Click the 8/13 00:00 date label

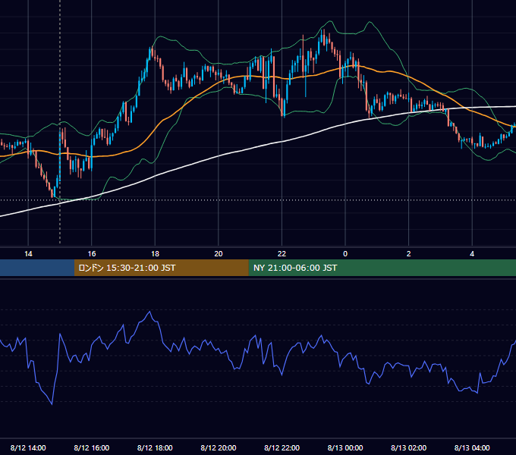tap(345, 447)
